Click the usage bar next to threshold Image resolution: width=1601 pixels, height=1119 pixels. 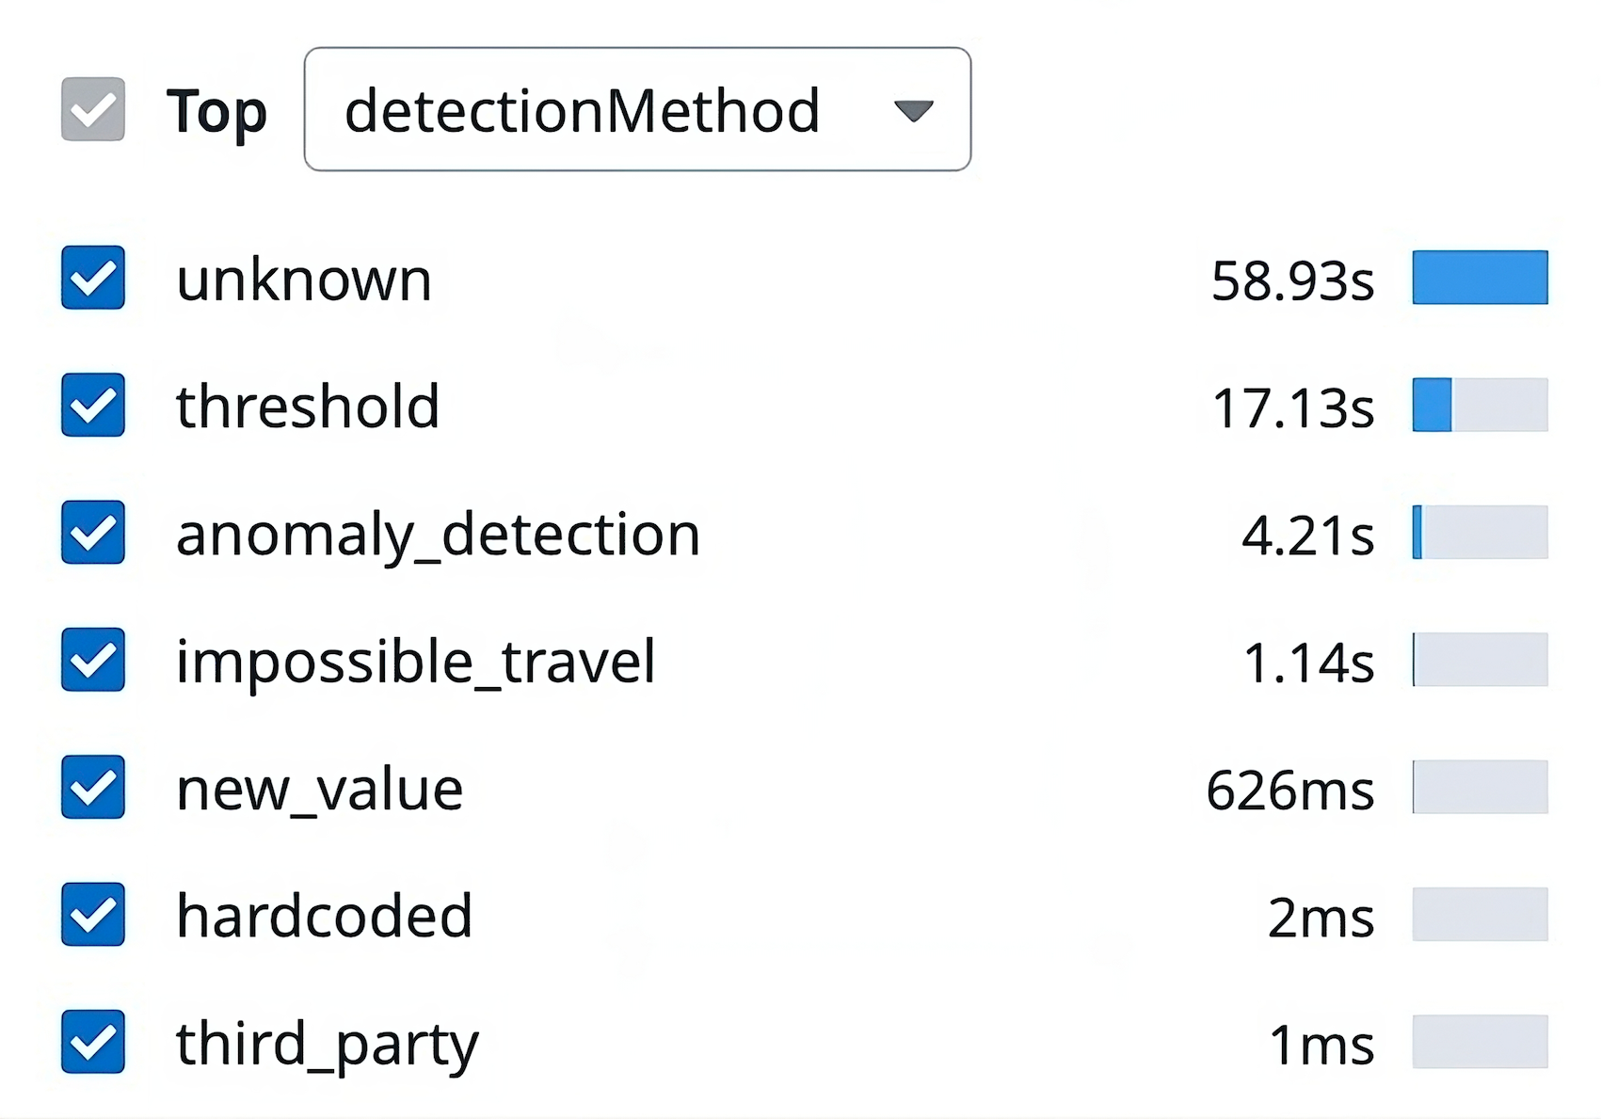pyautogui.click(x=1480, y=406)
